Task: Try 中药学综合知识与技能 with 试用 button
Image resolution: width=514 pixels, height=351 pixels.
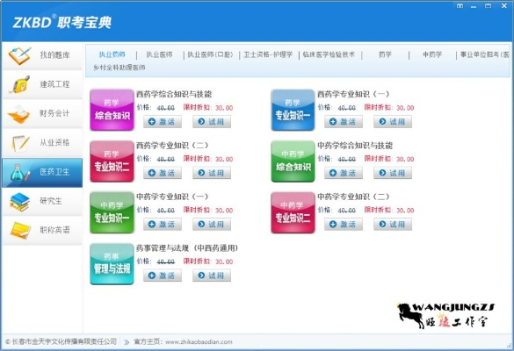Action: [393, 173]
